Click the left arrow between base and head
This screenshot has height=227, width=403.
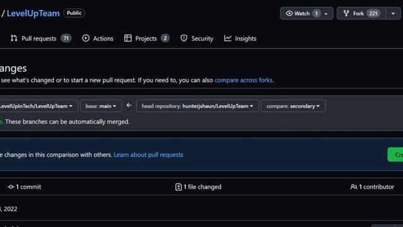128,105
